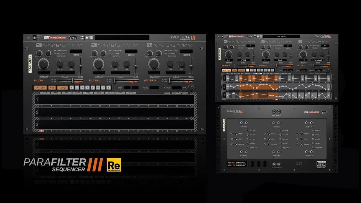Open patch browser folder icon in large panel

click(87, 37)
